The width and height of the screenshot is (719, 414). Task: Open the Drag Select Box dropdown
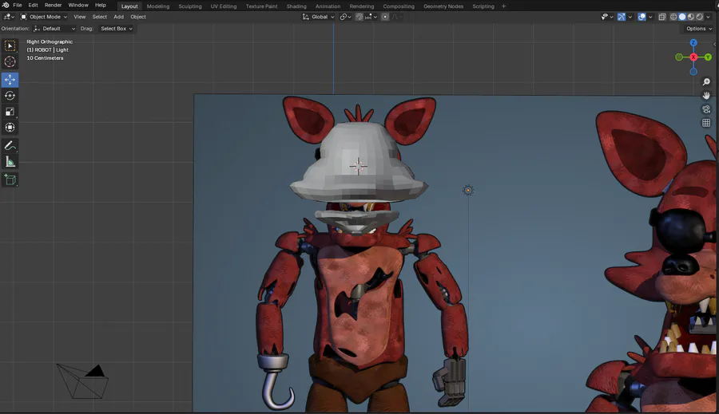(x=116, y=29)
